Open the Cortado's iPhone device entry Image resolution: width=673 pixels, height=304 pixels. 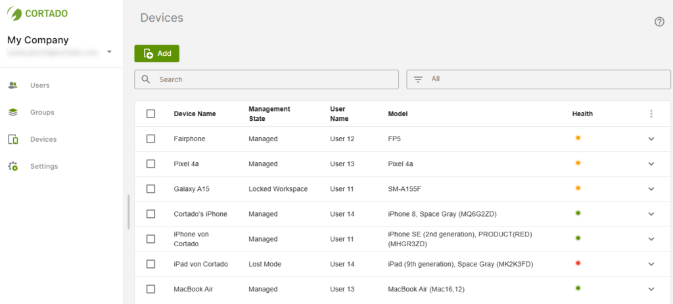[x=200, y=214]
